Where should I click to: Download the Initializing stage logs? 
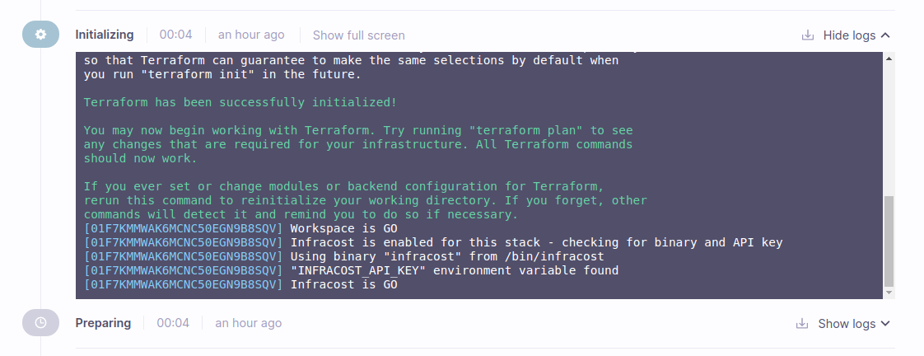click(x=808, y=35)
